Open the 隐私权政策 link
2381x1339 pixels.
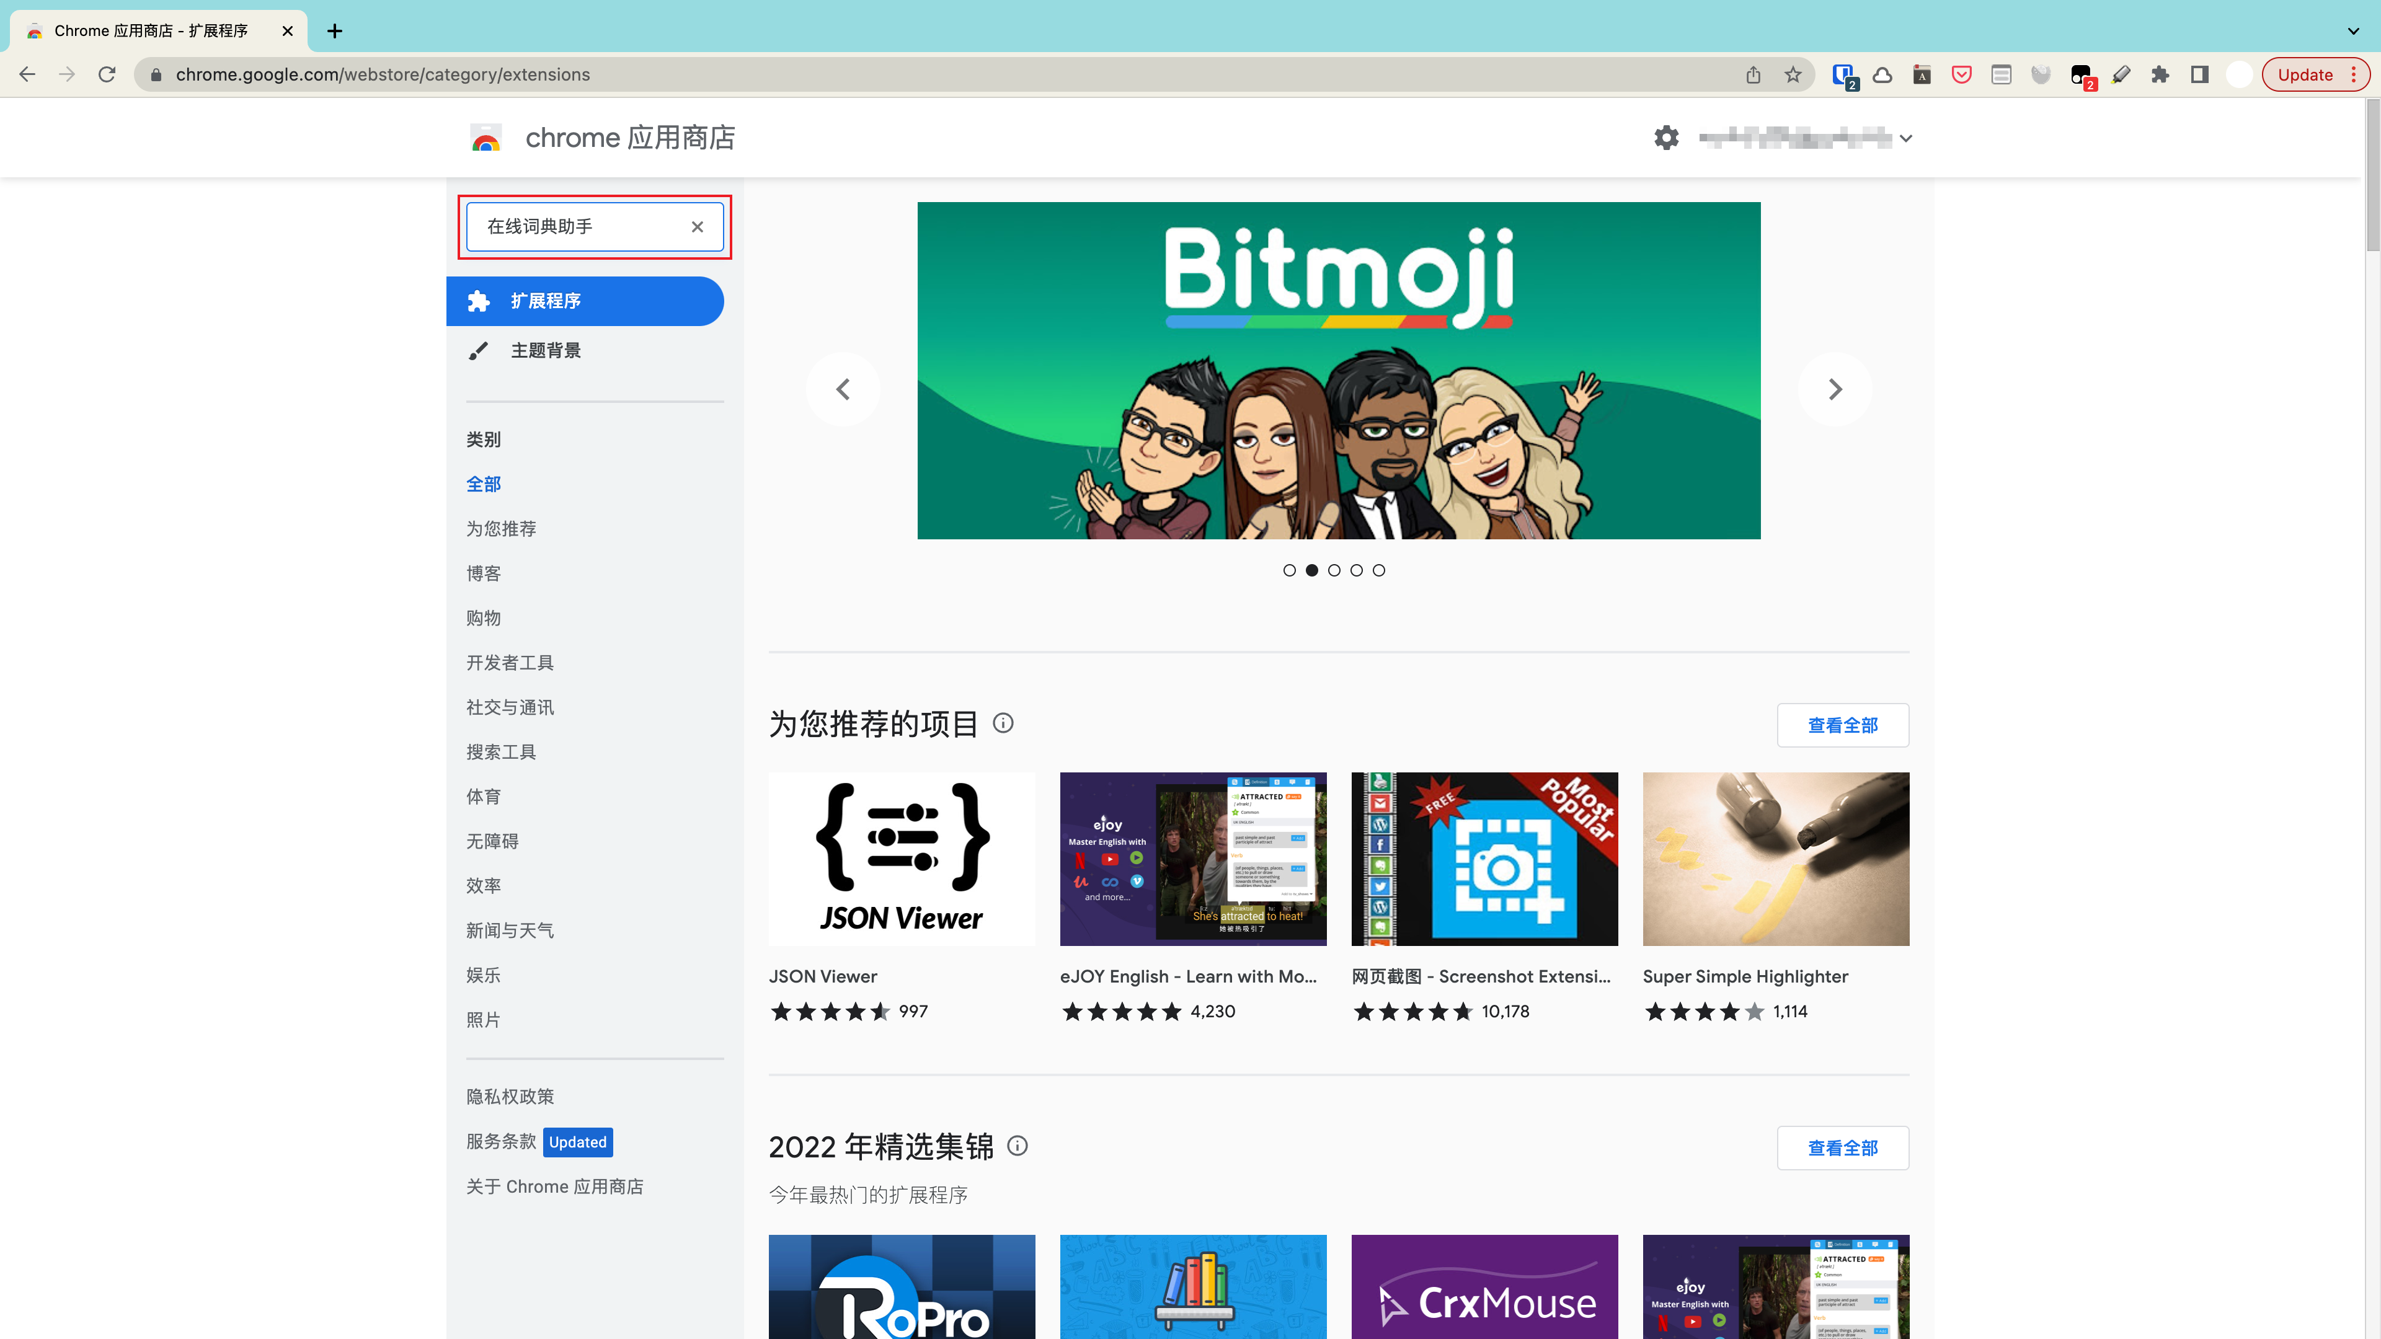(510, 1097)
